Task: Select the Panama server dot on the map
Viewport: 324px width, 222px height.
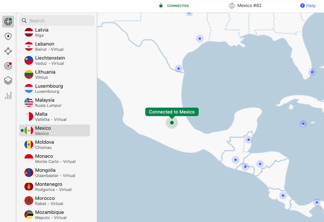Action: pyautogui.click(x=316, y=202)
